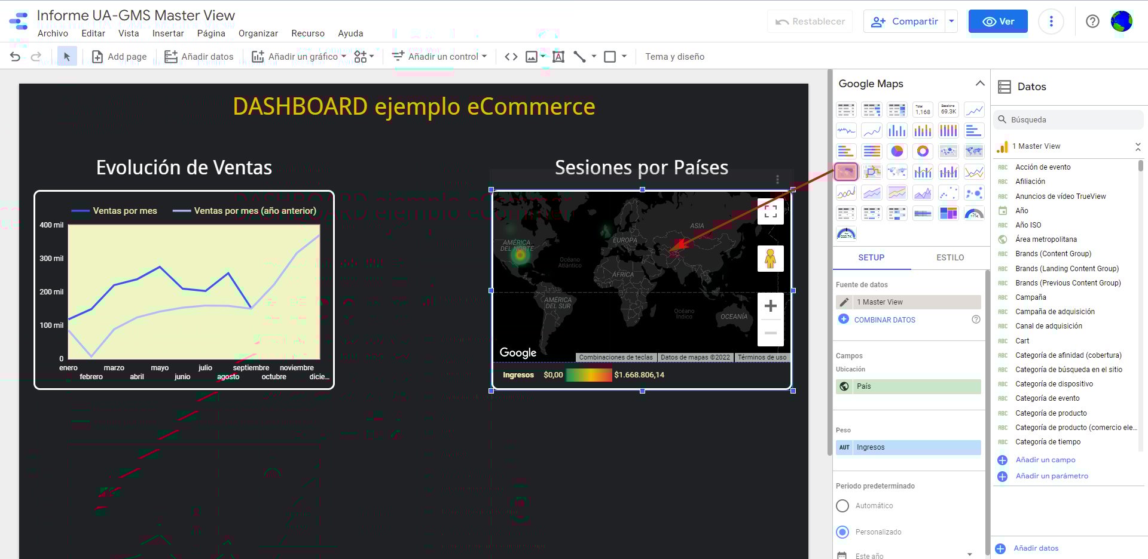The height and width of the screenshot is (559, 1148).
Task: Pick the smoothed time series chart type
Action: pos(872,131)
